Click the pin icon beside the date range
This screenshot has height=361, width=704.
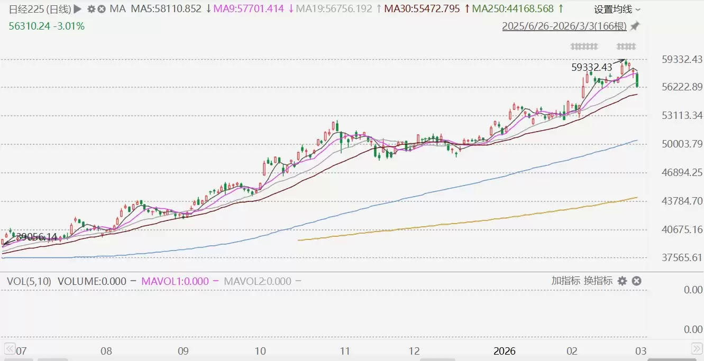pyautogui.click(x=635, y=26)
